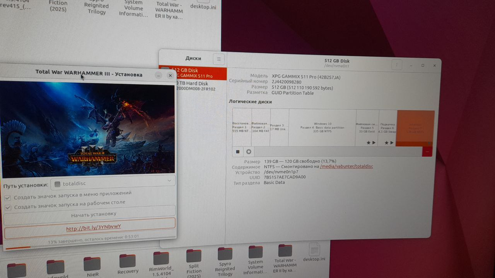The width and height of the screenshot is (495, 278).
Task: Select the TB Hard Disk in Disks sidebar
Action: (x=193, y=86)
